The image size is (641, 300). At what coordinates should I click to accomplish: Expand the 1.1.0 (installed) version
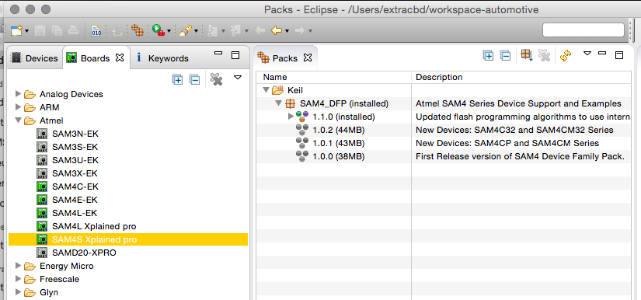291,117
